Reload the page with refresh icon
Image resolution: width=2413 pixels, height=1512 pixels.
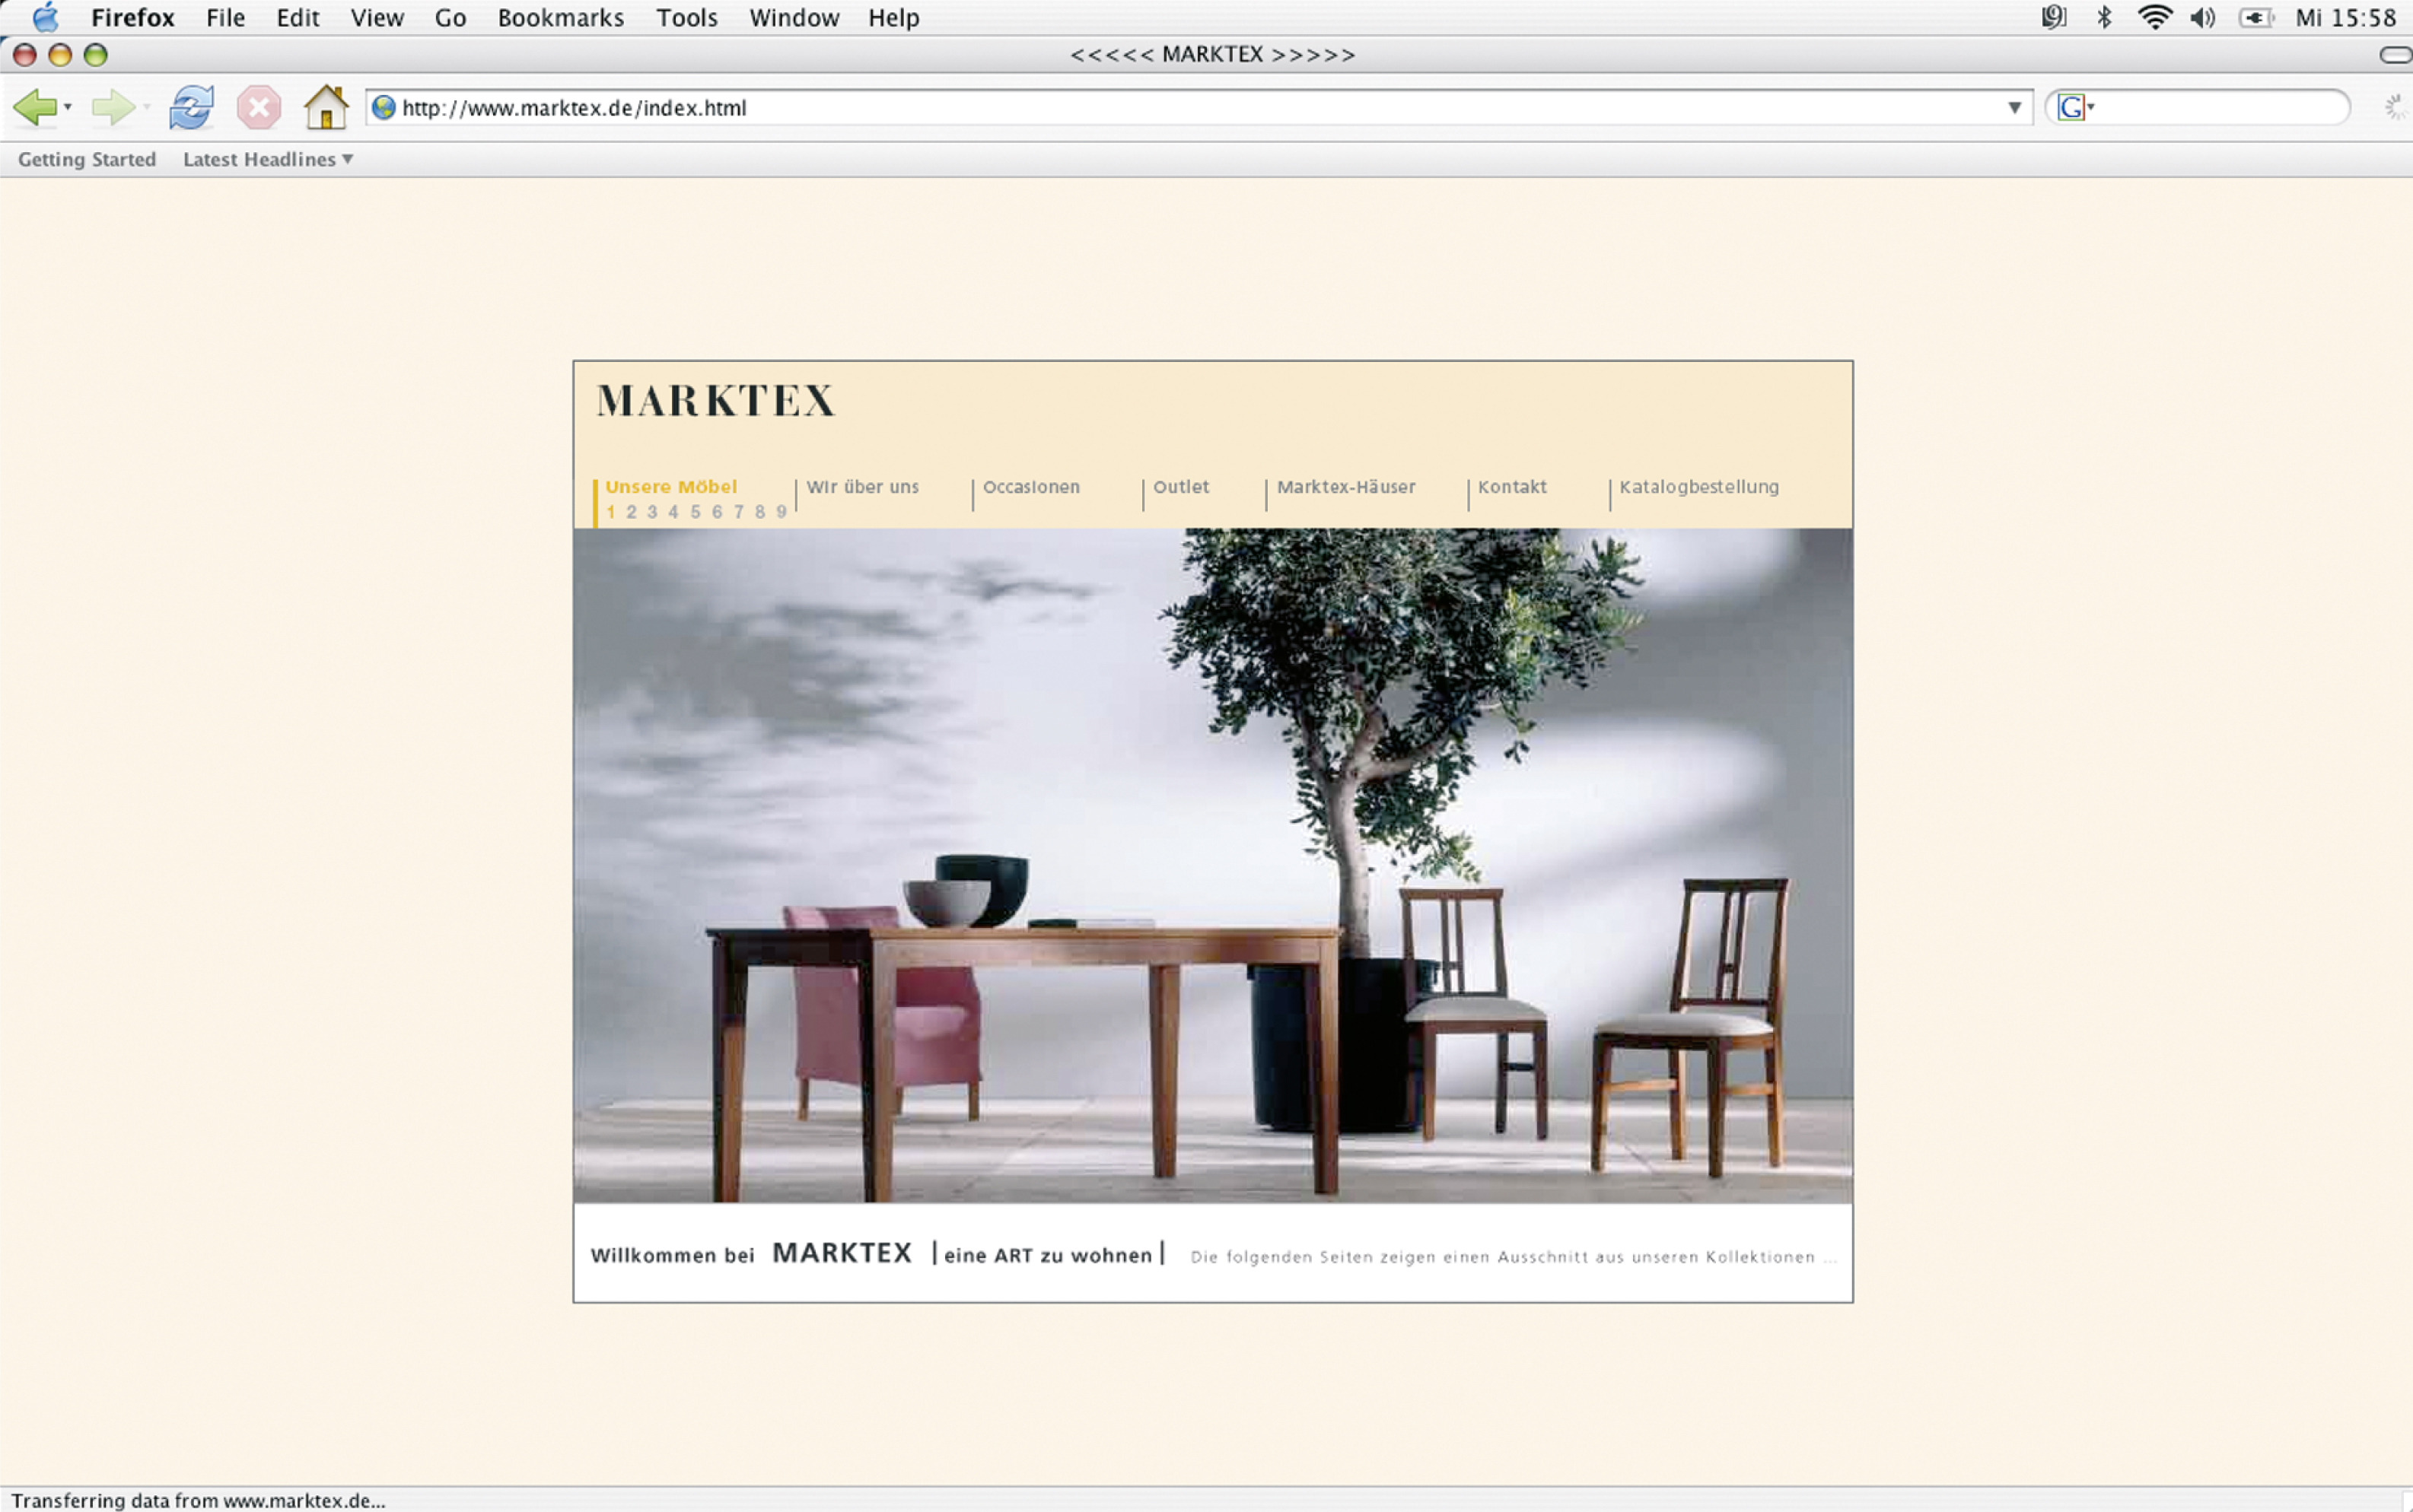(x=191, y=107)
